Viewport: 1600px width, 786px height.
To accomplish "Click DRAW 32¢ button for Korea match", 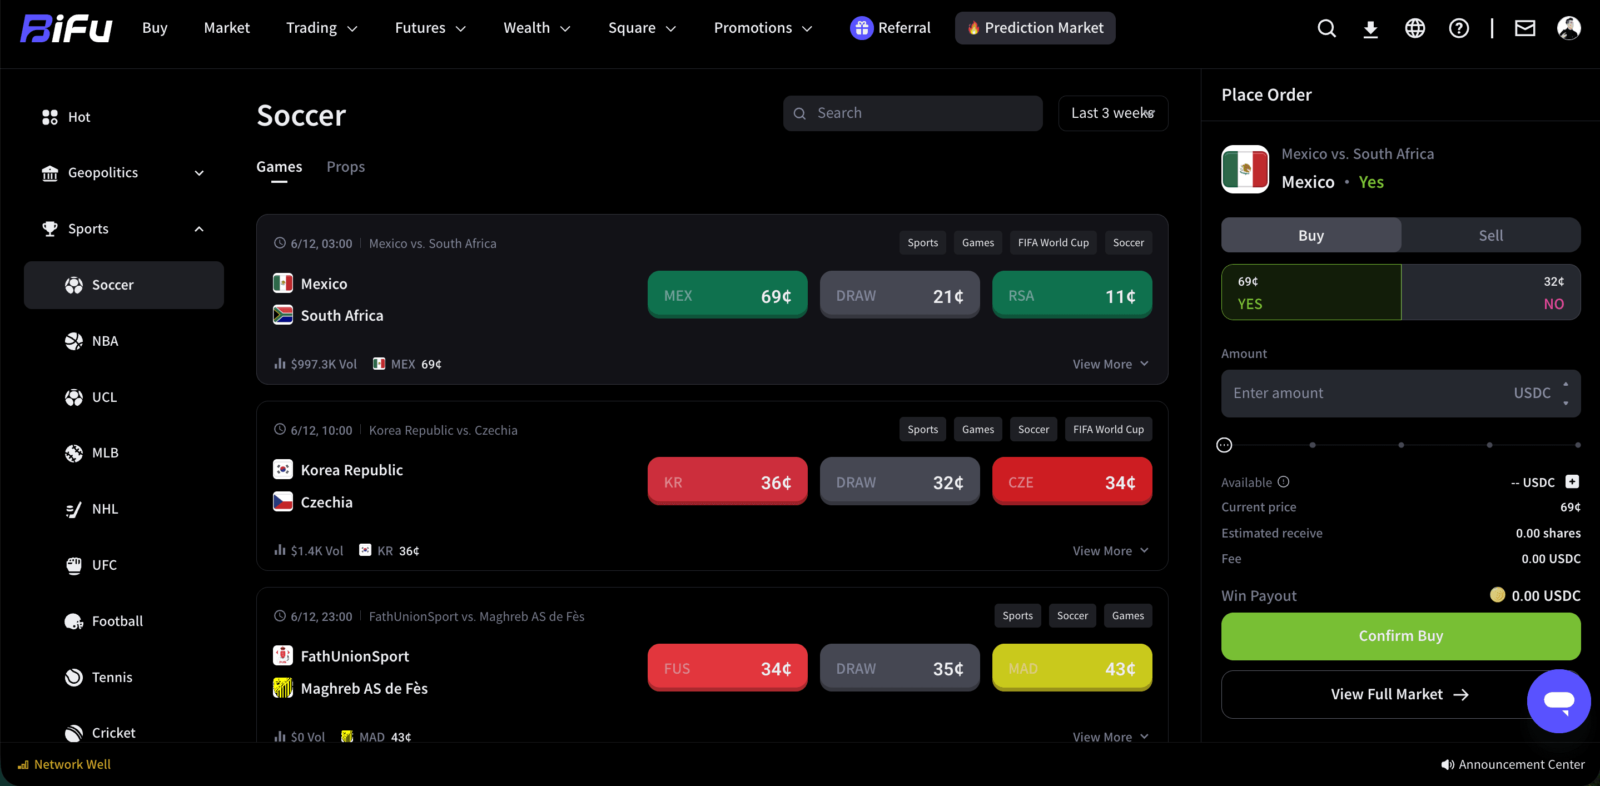I will (900, 481).
